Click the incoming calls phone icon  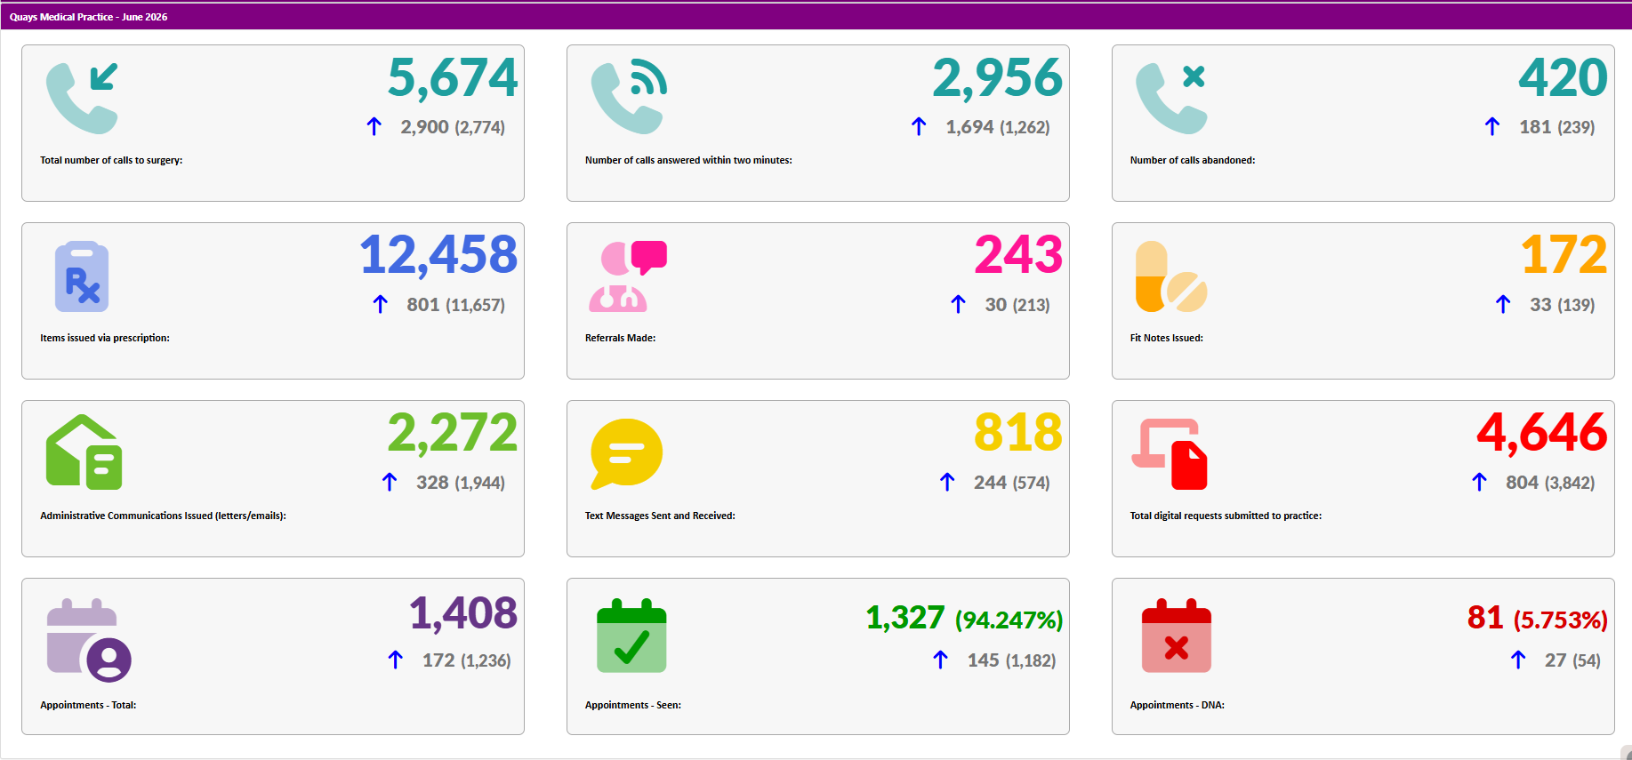click(x=82, y=98)
